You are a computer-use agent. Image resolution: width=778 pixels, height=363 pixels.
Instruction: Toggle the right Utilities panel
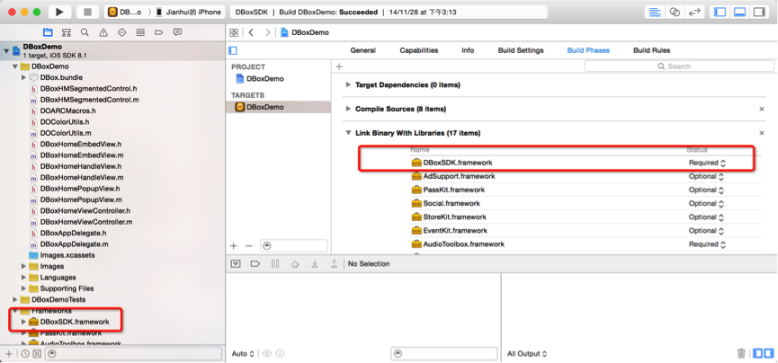(x=758, y=12)
